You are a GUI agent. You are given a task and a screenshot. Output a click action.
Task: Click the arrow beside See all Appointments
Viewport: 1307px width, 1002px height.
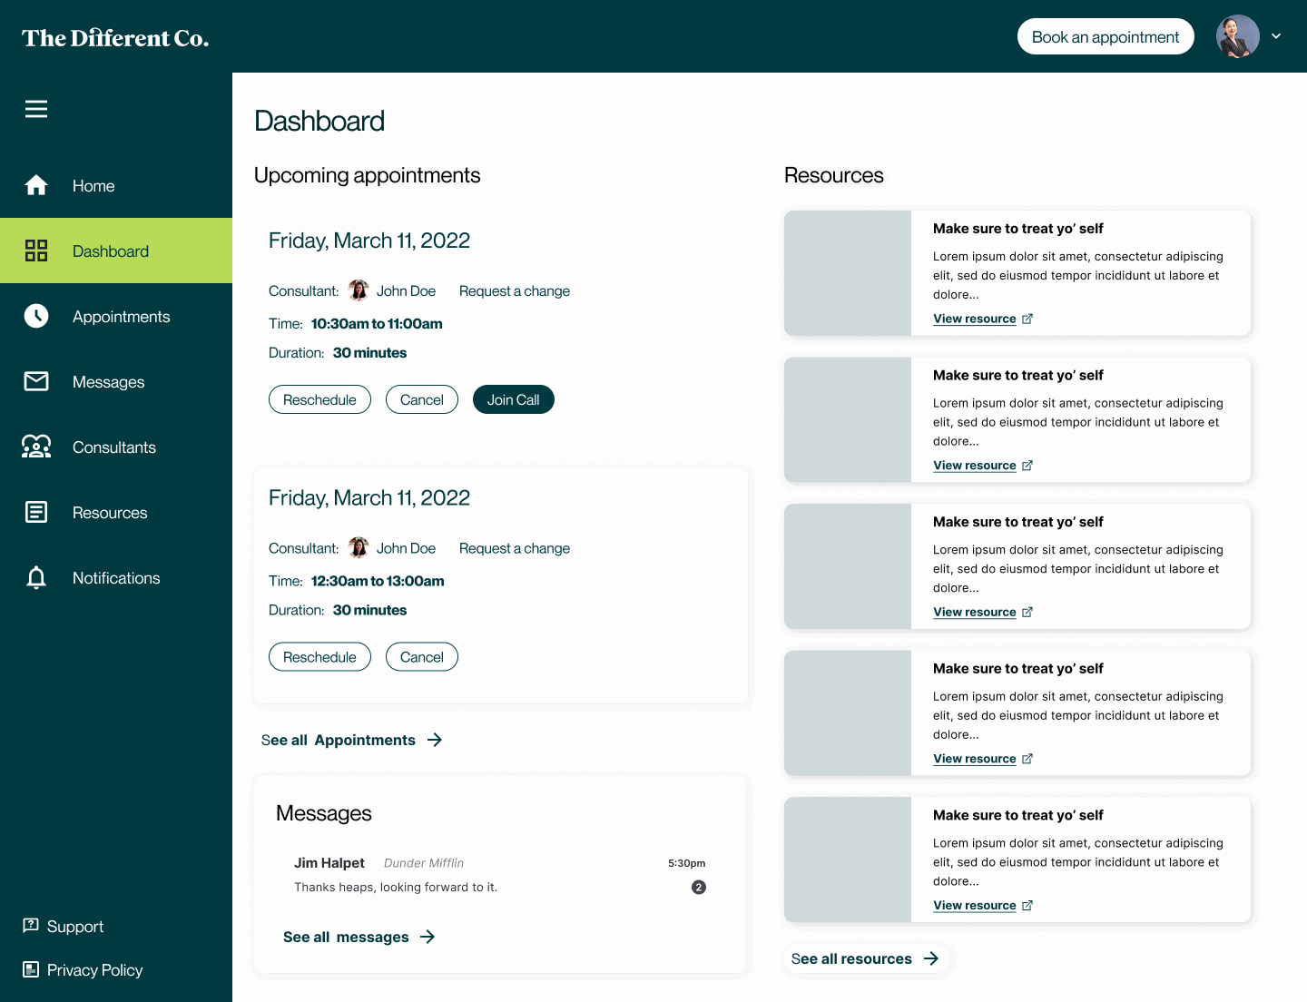tap(435, 740)
